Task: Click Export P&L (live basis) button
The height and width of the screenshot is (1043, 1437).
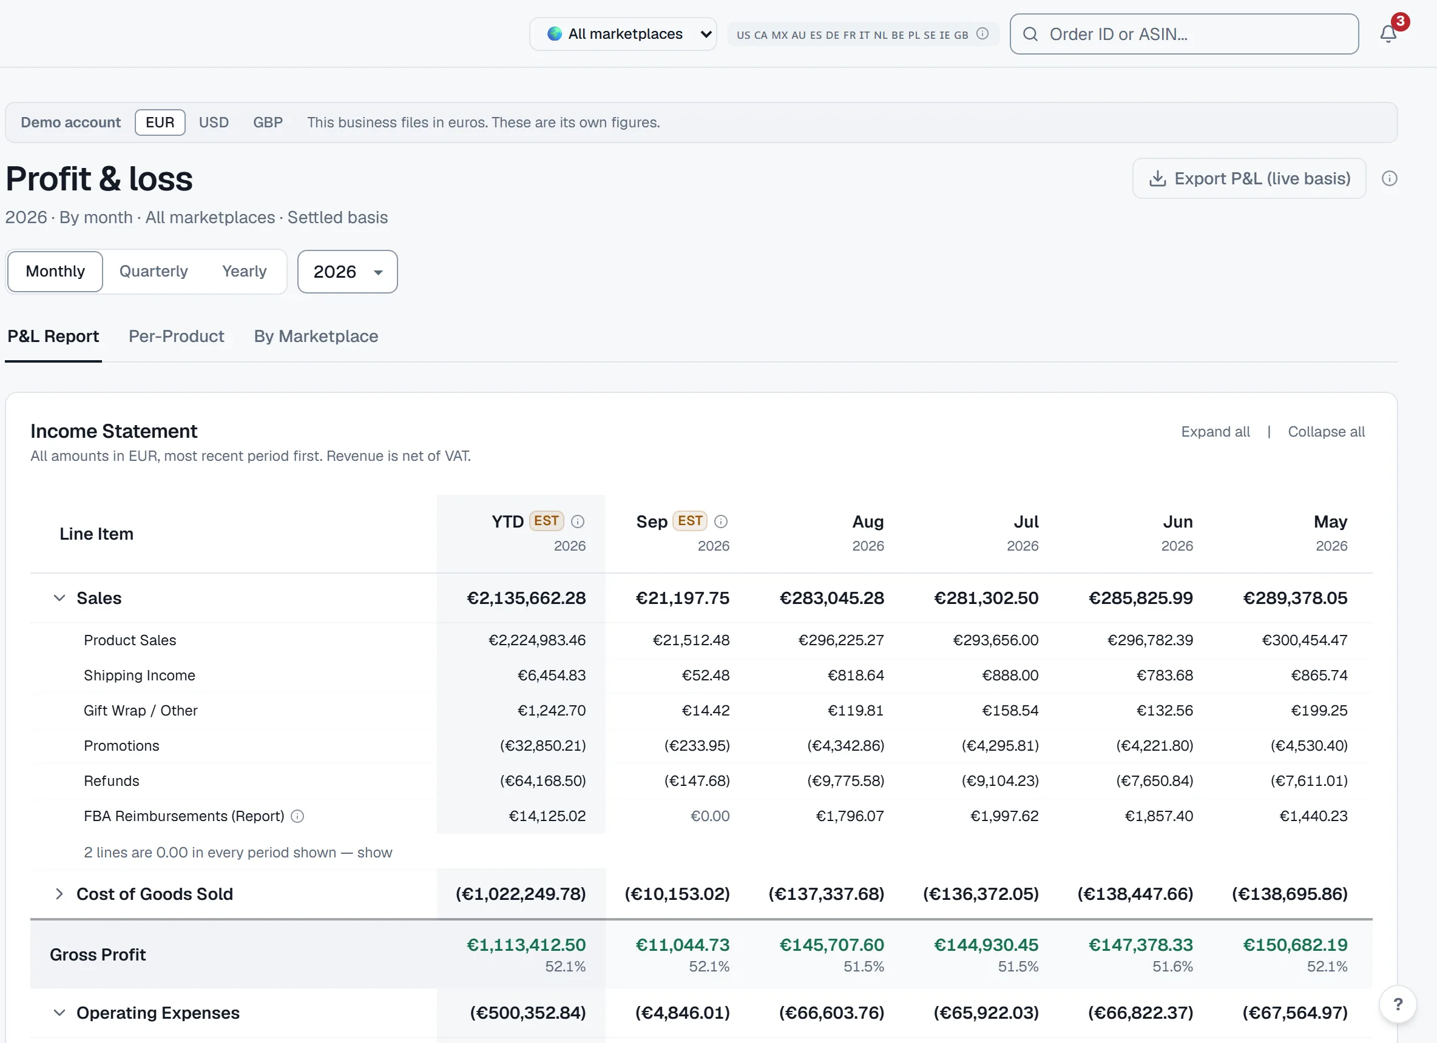Action: pos(1249,178)
